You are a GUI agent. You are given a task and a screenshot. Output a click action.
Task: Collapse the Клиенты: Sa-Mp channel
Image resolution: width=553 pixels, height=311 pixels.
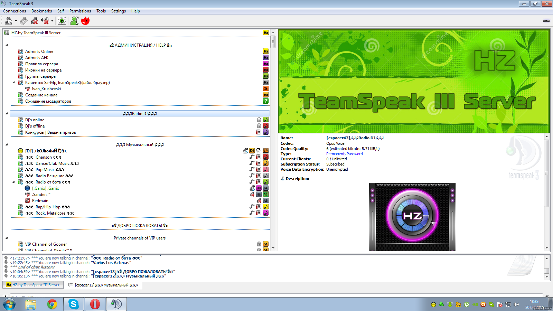click(x=13, y=83)
